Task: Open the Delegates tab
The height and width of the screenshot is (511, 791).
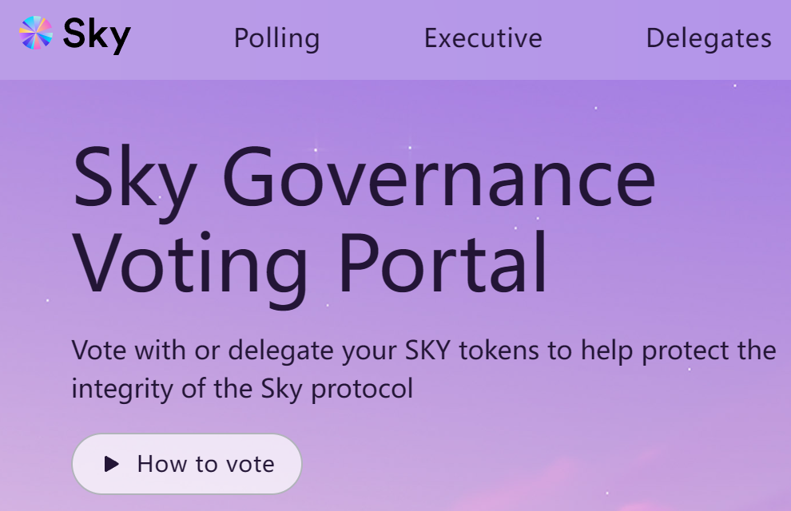Action: point(709,38)
